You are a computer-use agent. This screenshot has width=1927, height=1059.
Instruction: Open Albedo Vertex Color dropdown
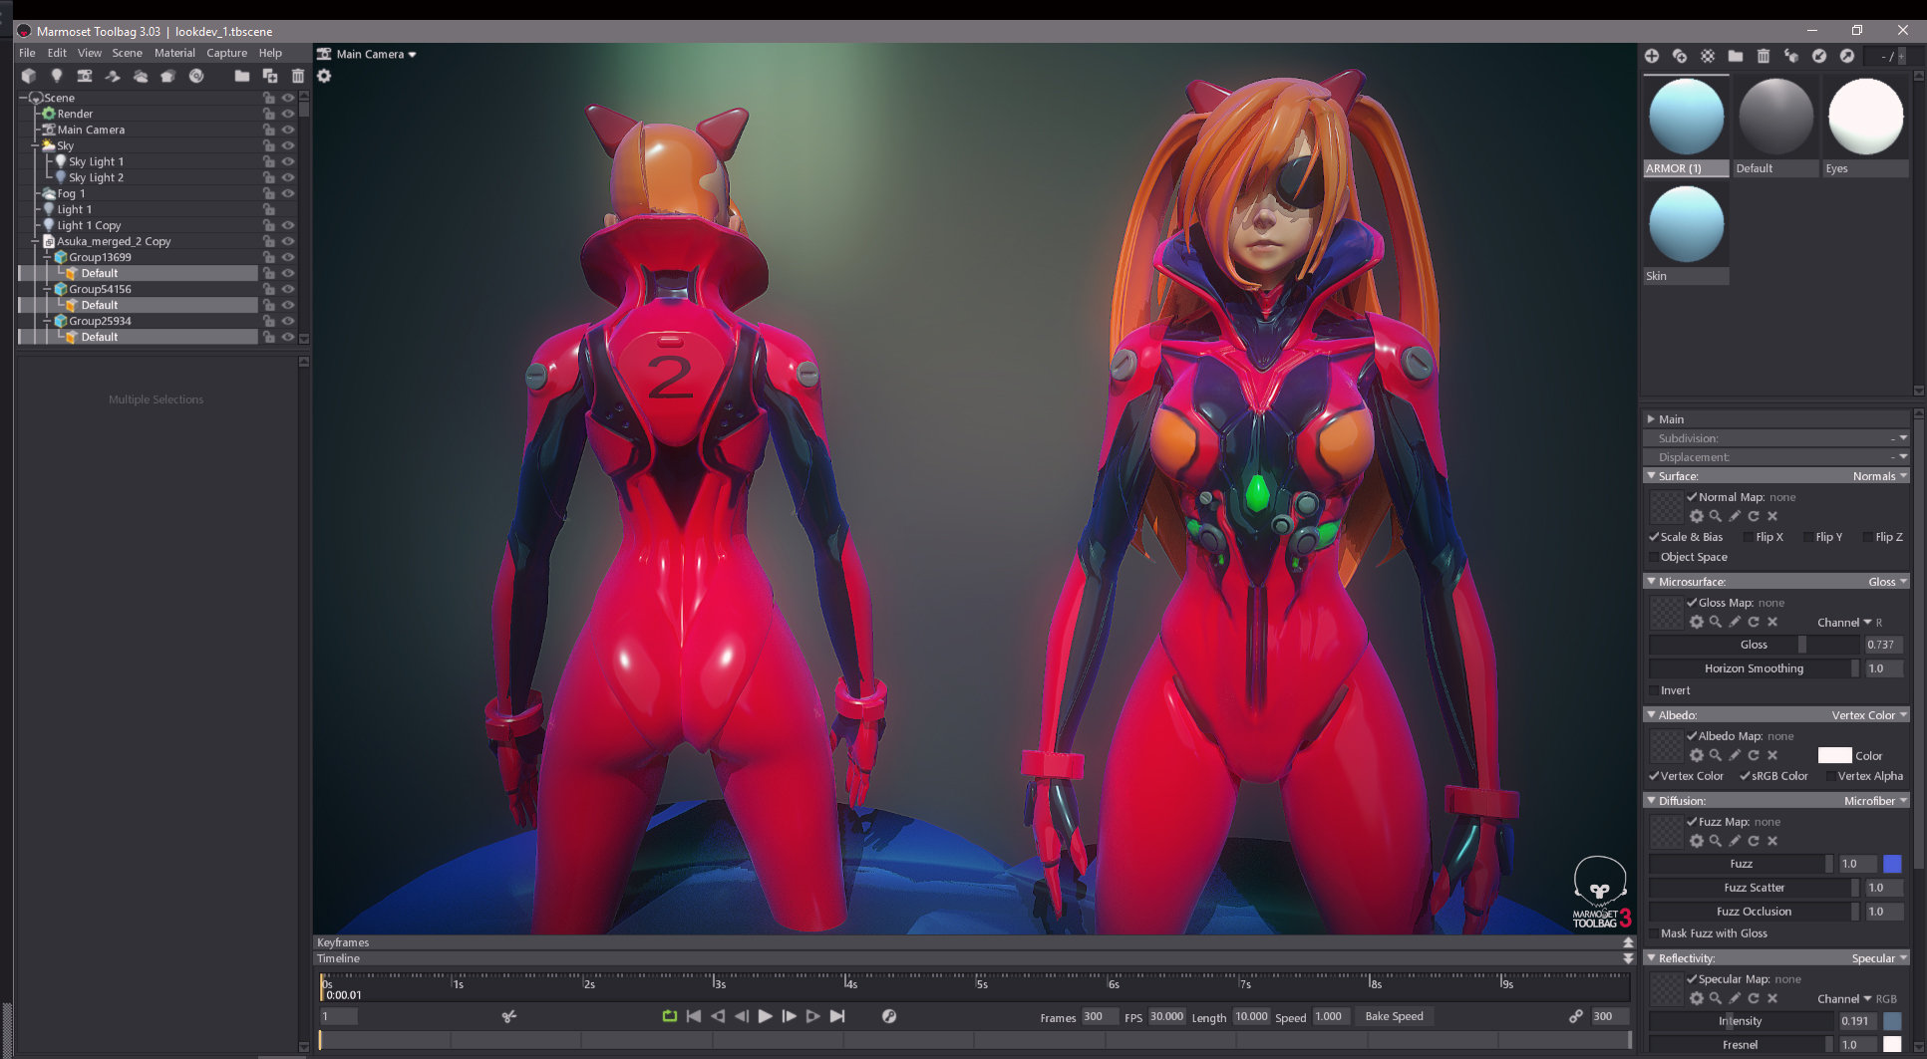(1869, 715)
